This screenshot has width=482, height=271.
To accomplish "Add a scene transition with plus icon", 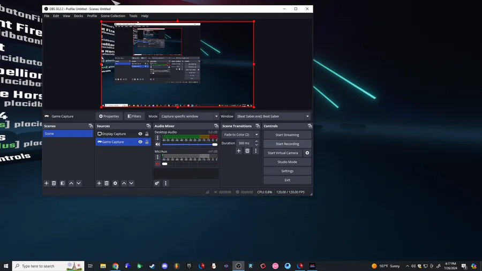I will pyautogui.click(x=238, y=151).
